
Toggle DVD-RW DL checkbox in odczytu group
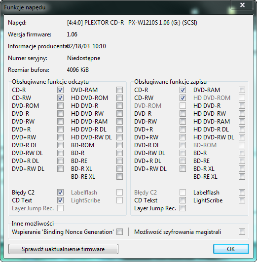tap(60, 153)
